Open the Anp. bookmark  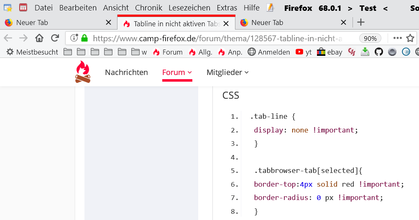[230, 52]
